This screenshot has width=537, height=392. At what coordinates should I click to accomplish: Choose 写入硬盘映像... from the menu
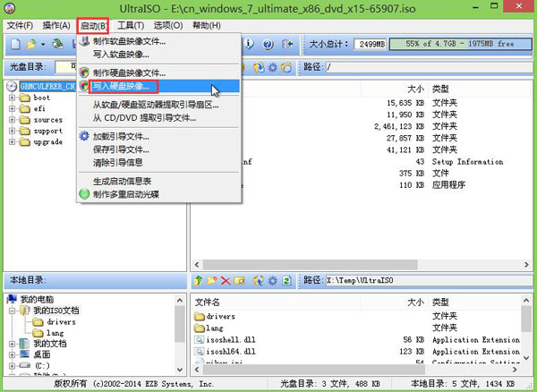pyautogui.click(x=159, y=86)
